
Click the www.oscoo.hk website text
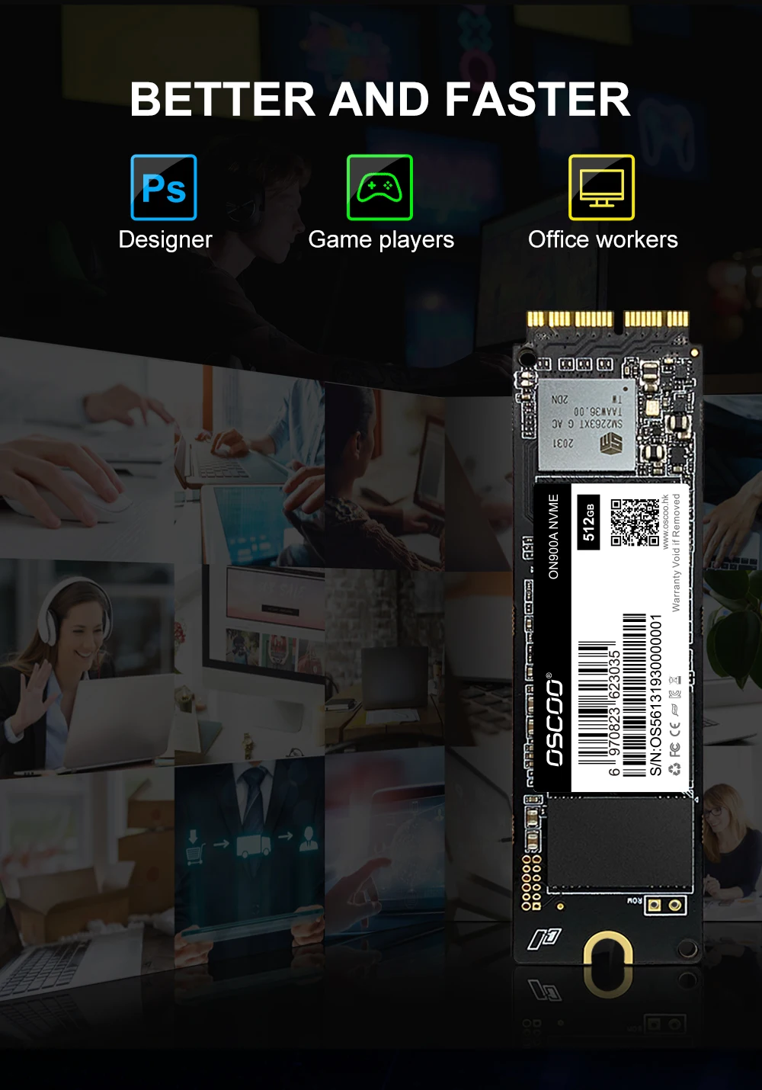pyautogui.click(x=664, y=522)
